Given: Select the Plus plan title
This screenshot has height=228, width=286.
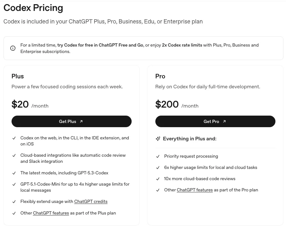Looking at the screenshot, I should click(18, 76).
